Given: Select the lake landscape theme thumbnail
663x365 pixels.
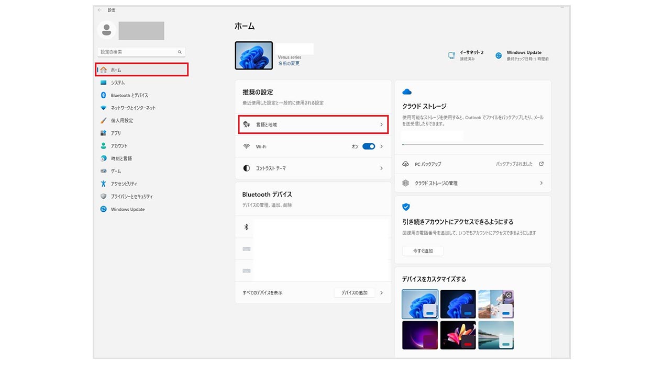Looking at the screenshot, I should pyautogui.click(x=496, y=335).
